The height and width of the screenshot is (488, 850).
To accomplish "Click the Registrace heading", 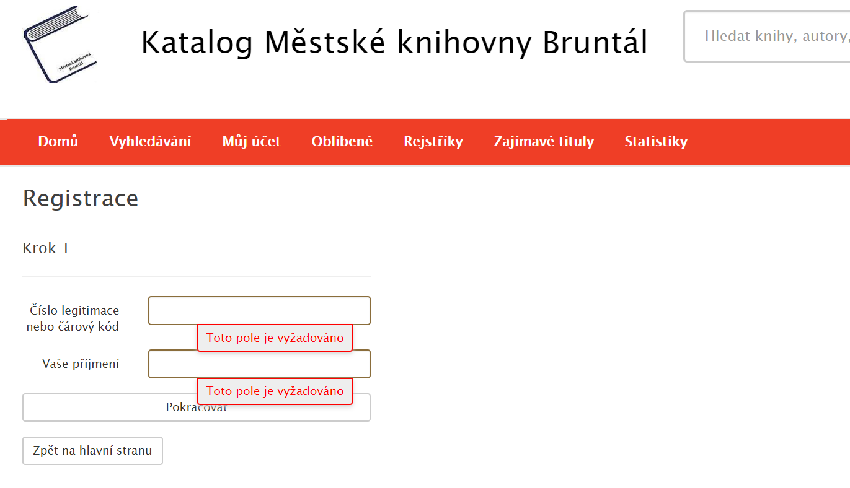I will click(x=81, y=198).
